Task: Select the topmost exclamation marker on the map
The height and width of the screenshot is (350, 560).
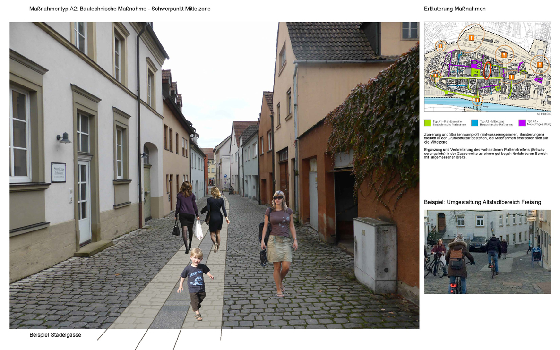Action: [x=471, y=38]
